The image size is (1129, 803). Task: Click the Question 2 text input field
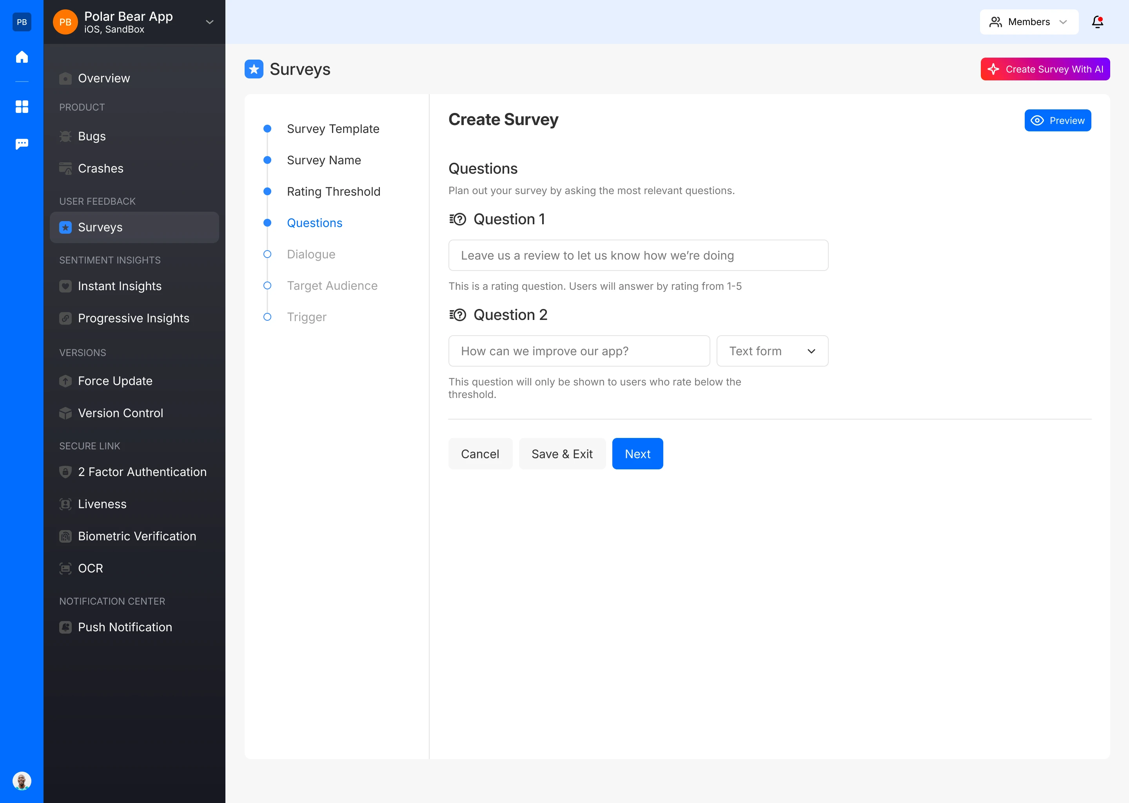pyautogui.click(x=579, y=351)
